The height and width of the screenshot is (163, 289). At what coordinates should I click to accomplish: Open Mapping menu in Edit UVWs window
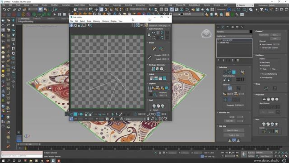pyautogui.click(x=97, y=21)
